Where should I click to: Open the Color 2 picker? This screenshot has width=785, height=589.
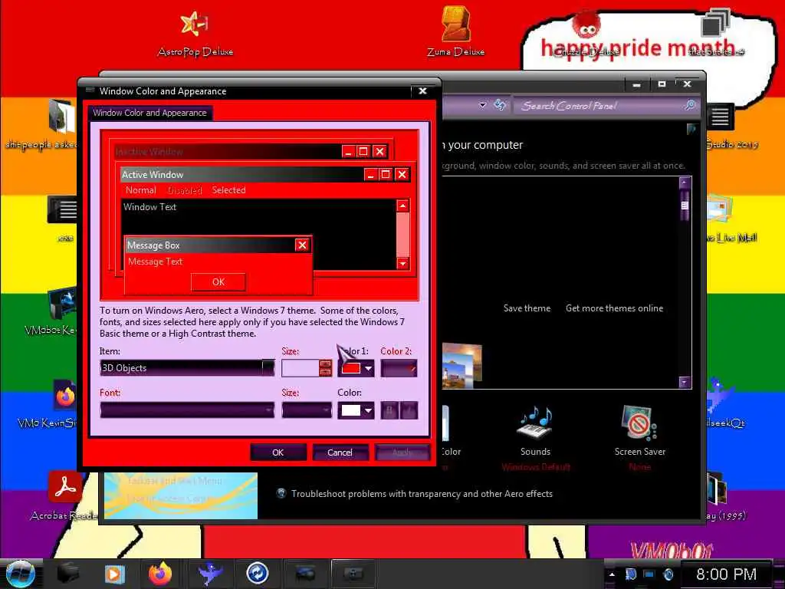coord(399,368)
